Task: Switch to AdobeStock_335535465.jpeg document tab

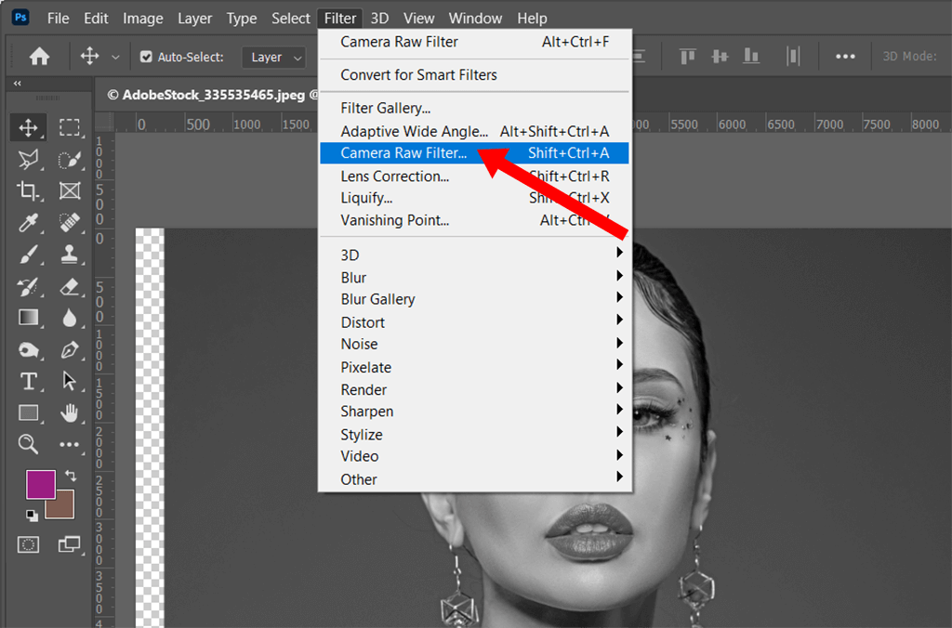Action: (x=213, y=96)
